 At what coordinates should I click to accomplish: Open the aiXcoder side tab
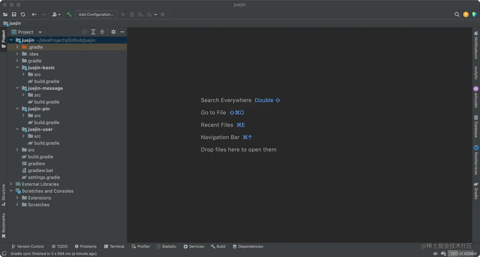476,97
